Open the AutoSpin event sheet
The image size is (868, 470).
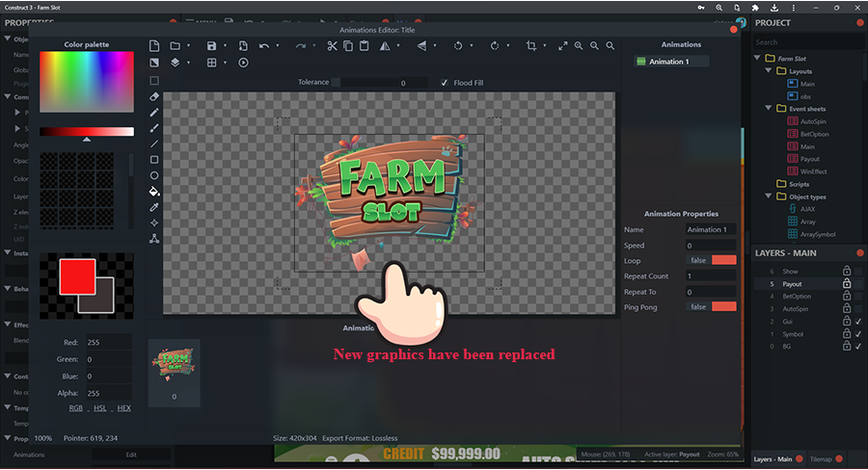(x=813, y=121)
